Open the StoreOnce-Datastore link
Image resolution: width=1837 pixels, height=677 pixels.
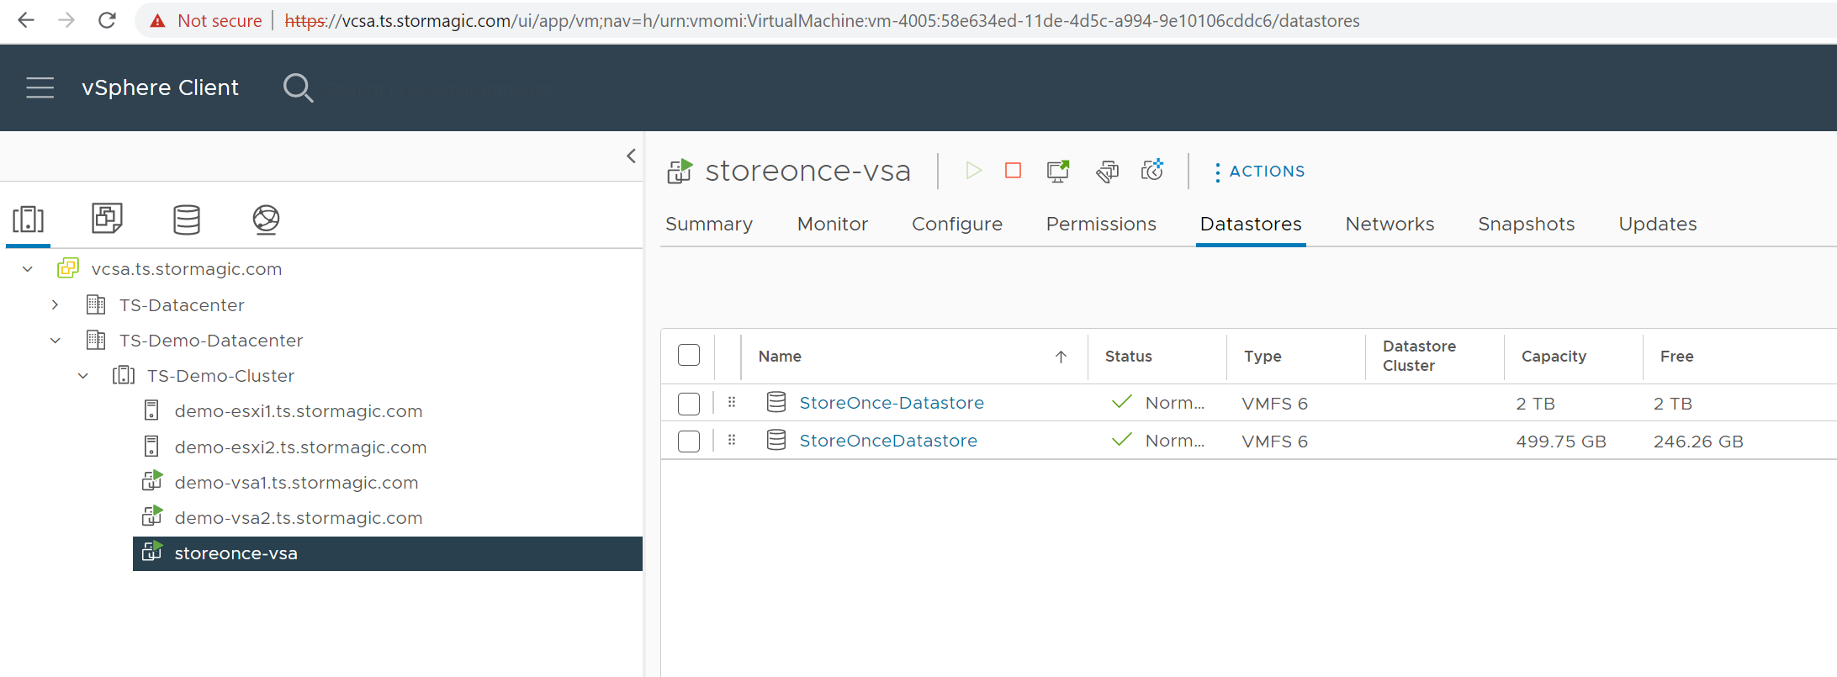tap(892, 403)
